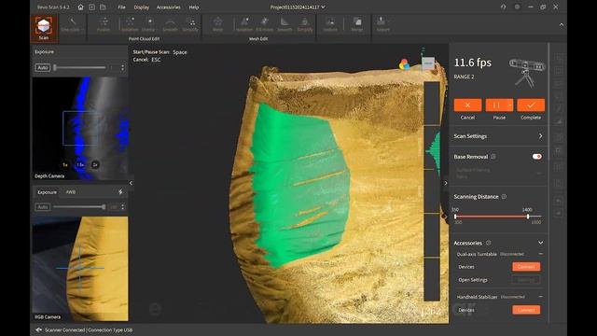Connect Handheld Stabilizer device
597x336 pixels.
click(x=526, y=310)
